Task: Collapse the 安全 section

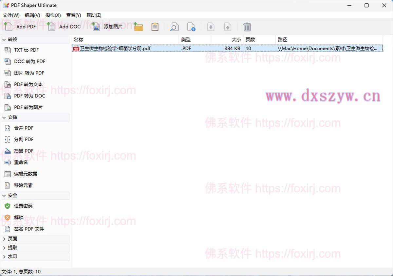Action: point(35,196)
